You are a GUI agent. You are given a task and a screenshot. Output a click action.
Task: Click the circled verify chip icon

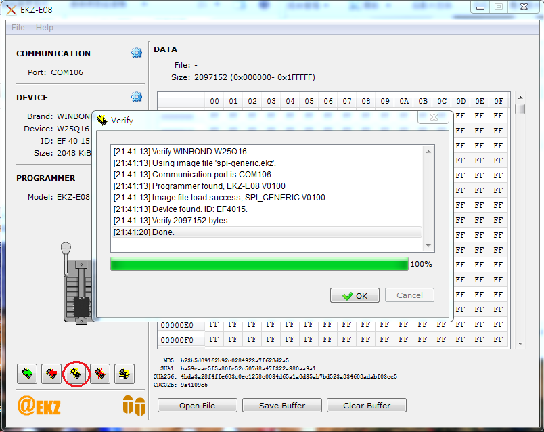(x=76, y=373)
